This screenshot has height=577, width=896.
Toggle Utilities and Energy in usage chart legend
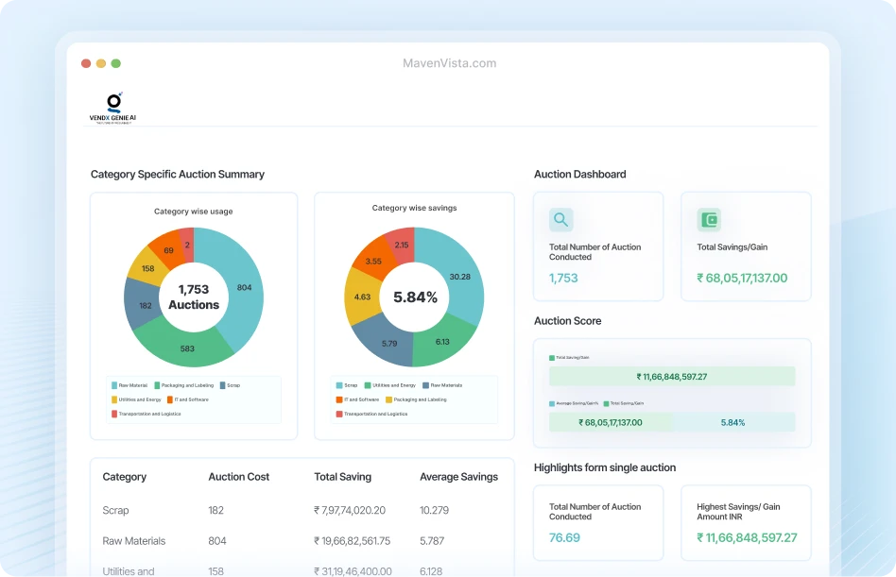click(x=136, y=399)
